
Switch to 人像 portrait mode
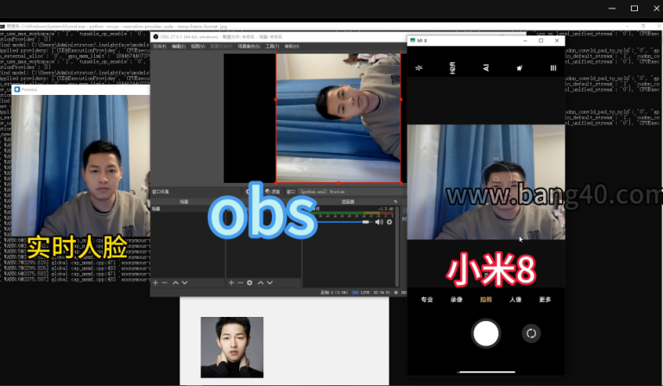coord(515,300)
